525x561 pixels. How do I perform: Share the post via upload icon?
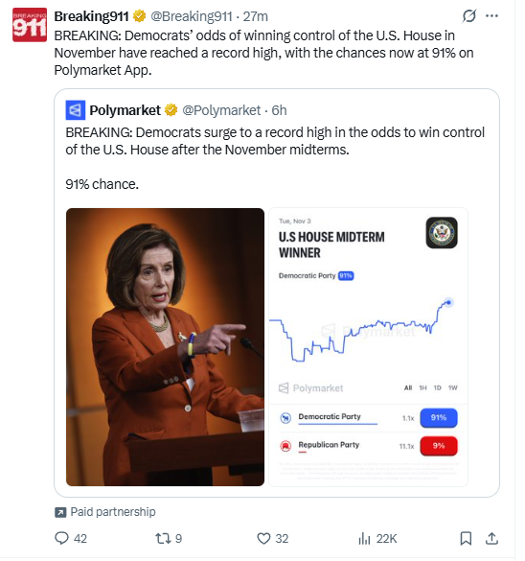pyautogui.click(x=491, y=538)
